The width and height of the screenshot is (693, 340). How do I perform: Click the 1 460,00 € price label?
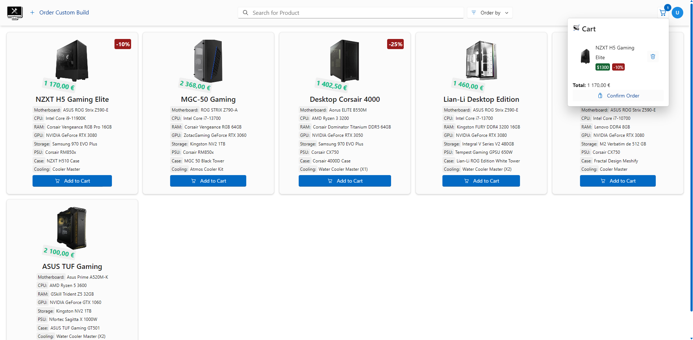(468, 85)
